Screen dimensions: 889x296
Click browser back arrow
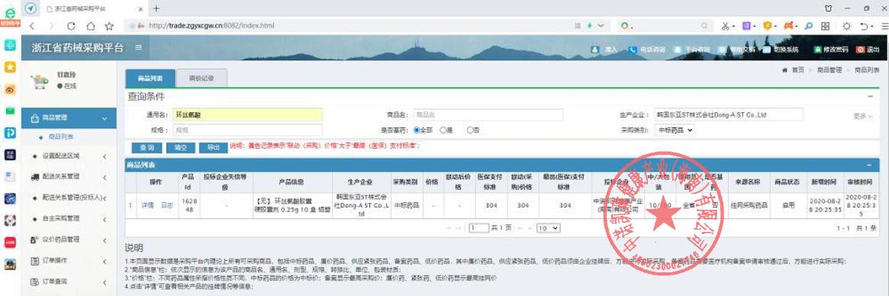point(32,26)
